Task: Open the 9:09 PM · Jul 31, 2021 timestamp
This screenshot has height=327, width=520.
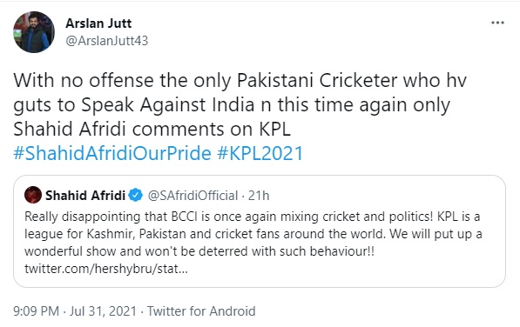Action: point(75,311)
